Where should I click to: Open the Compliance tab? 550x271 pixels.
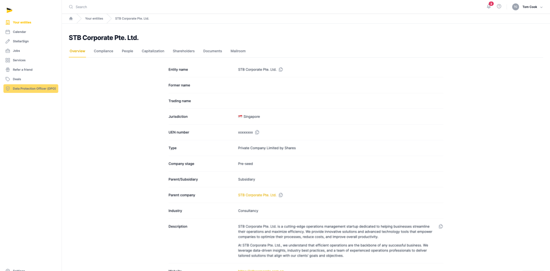pyautogui.click(x=104, y=51)
